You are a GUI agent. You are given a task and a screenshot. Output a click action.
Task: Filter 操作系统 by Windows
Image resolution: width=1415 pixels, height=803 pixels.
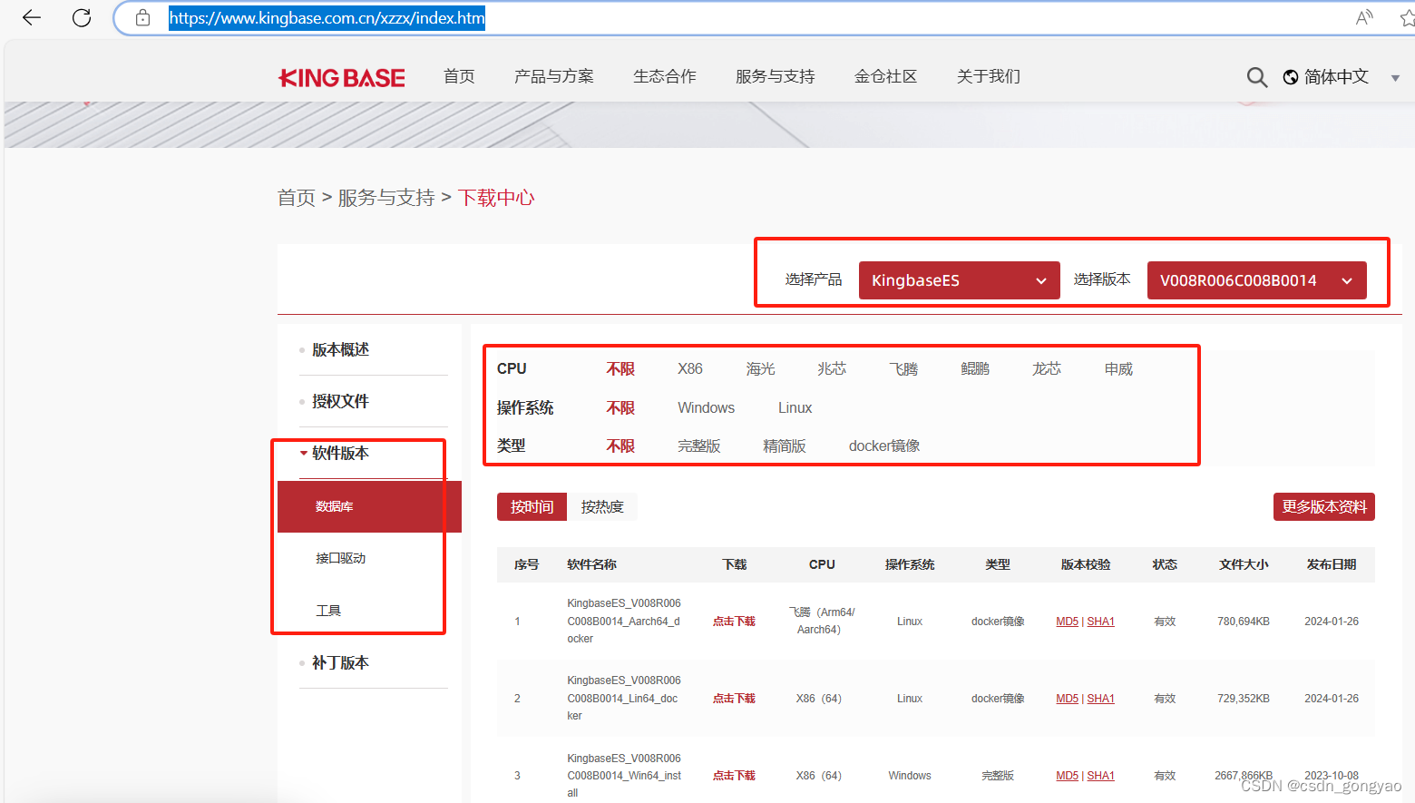pos(707,407)
